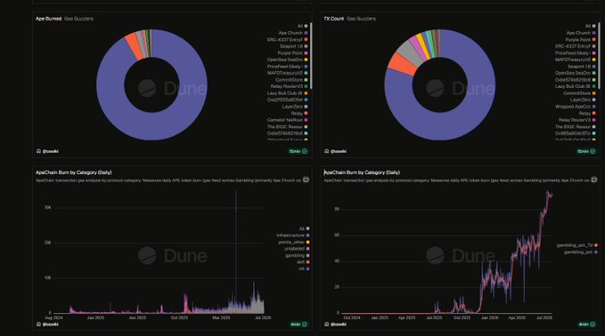Click orange ERC-4337 swatch in Ape Burned legend
Viewport: 605px width, 336px height.
click(x=306, y=40)
